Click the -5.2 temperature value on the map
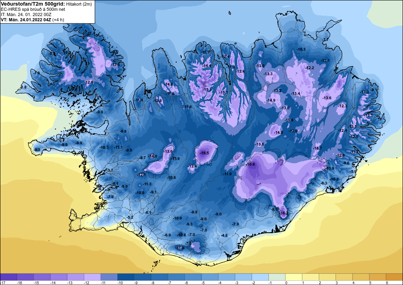The image size is (403, 285). (x=130, y=217)
